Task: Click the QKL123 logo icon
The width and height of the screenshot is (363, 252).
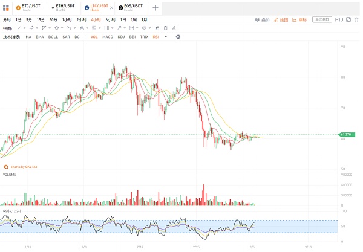Action: coord(6,167)
